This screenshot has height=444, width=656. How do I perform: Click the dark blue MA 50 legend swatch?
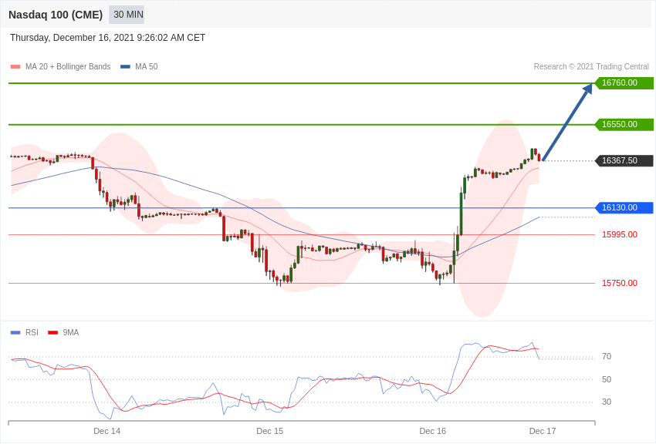pos(125,66)
